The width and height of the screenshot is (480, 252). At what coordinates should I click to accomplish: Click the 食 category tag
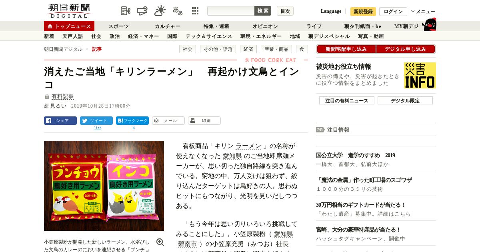(x=302, y=49)
